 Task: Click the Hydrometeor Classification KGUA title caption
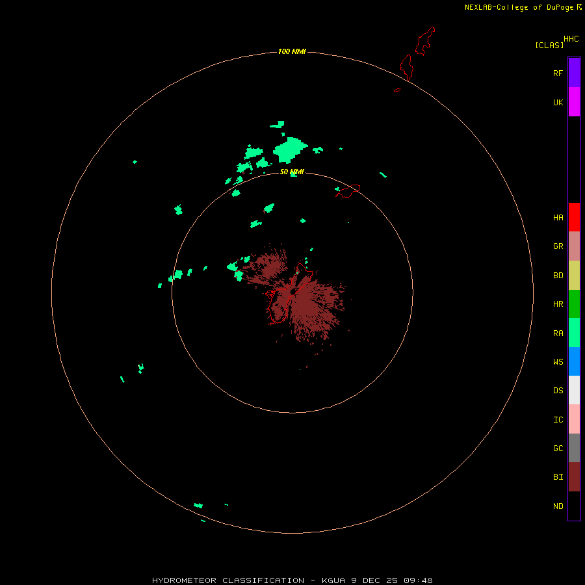tap(292, 580)
